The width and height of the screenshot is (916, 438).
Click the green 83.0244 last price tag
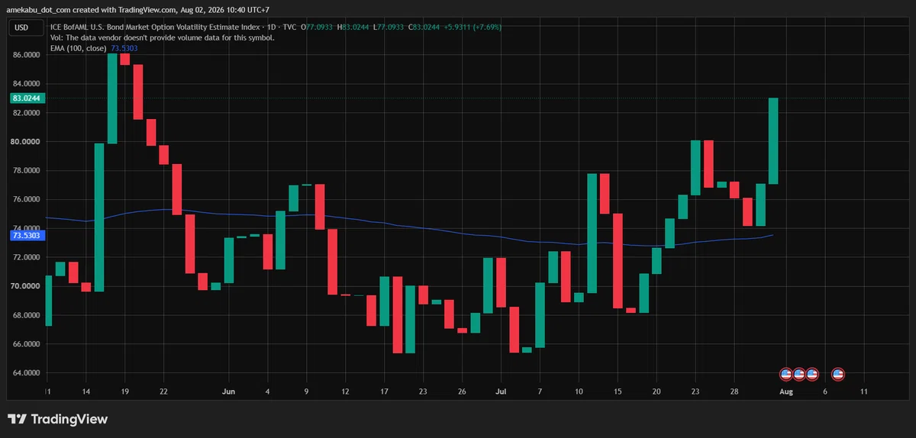coord(28,98)
